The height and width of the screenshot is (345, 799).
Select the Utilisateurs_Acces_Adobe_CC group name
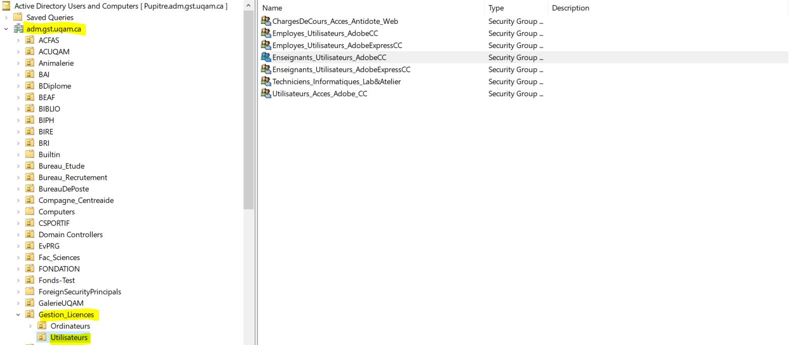click(x=320, y=93)
